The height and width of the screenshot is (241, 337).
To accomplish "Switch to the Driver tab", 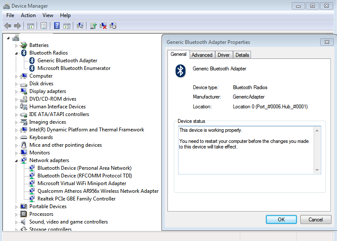I will point(224,55).
